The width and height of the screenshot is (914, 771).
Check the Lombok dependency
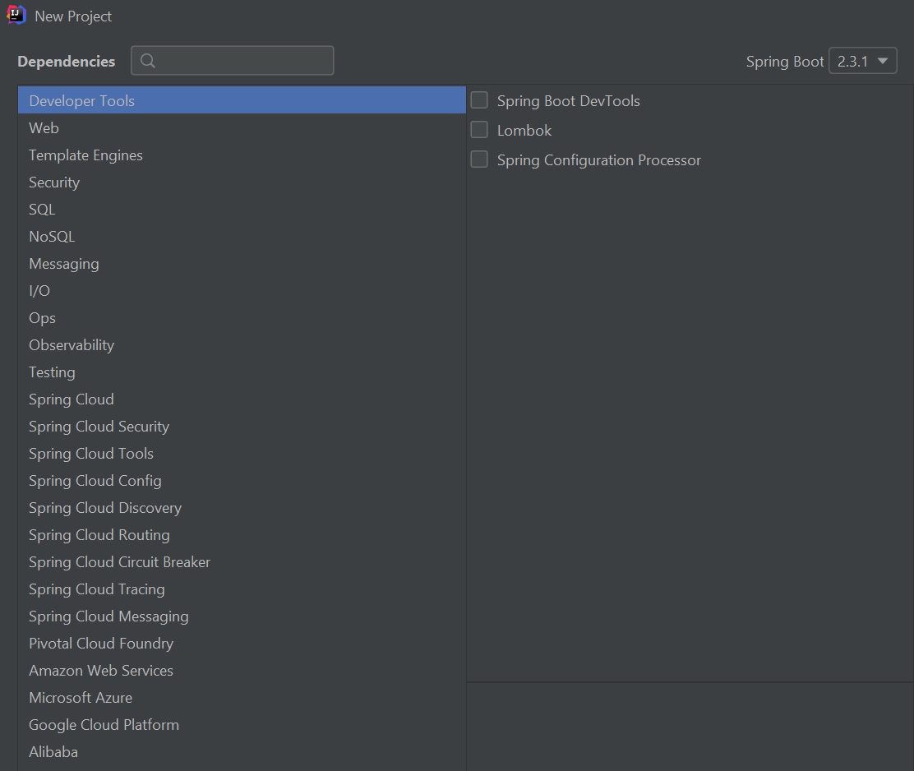(479, 129)
